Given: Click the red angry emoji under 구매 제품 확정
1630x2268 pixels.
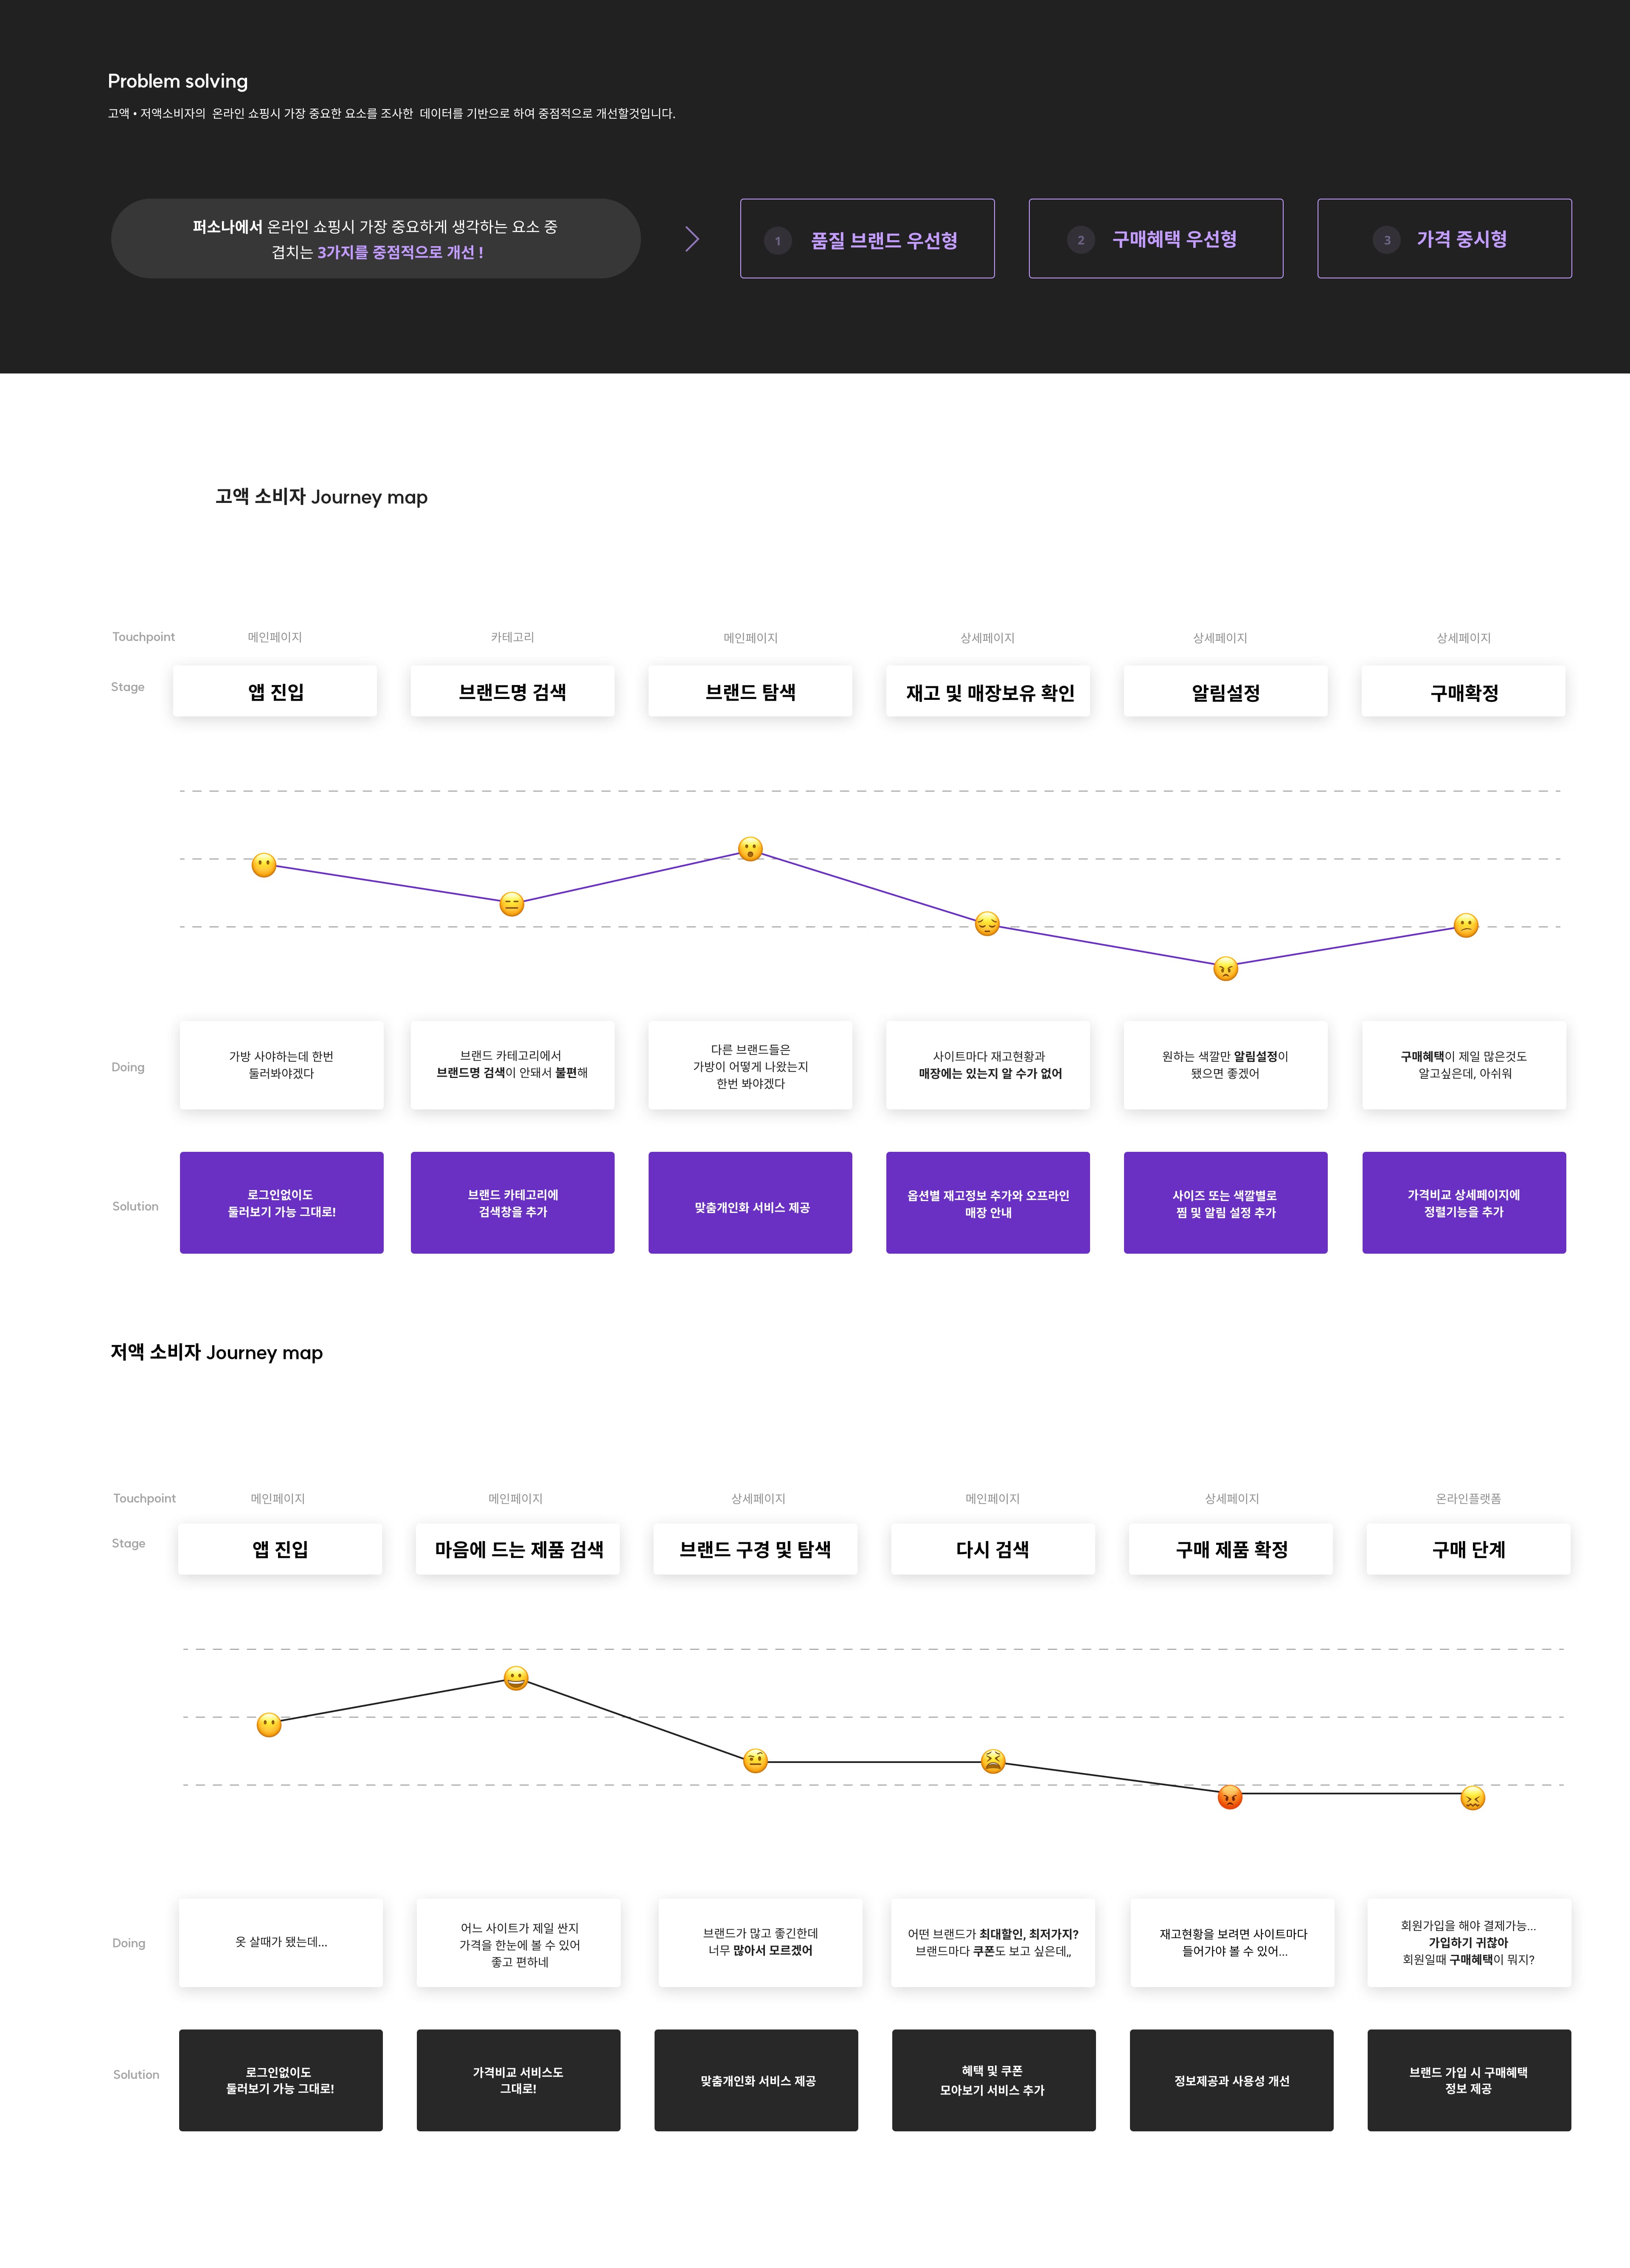Looking at the screenshot, I should pos(1230,1797).
